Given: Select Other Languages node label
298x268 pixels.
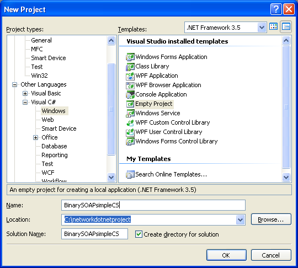Looking at the screenshot, I should click(44, 84).
